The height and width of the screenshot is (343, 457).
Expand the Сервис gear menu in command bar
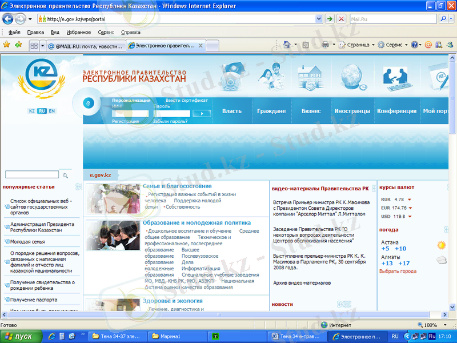392,45
